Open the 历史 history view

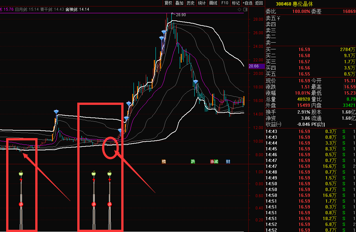click(190, 3)
